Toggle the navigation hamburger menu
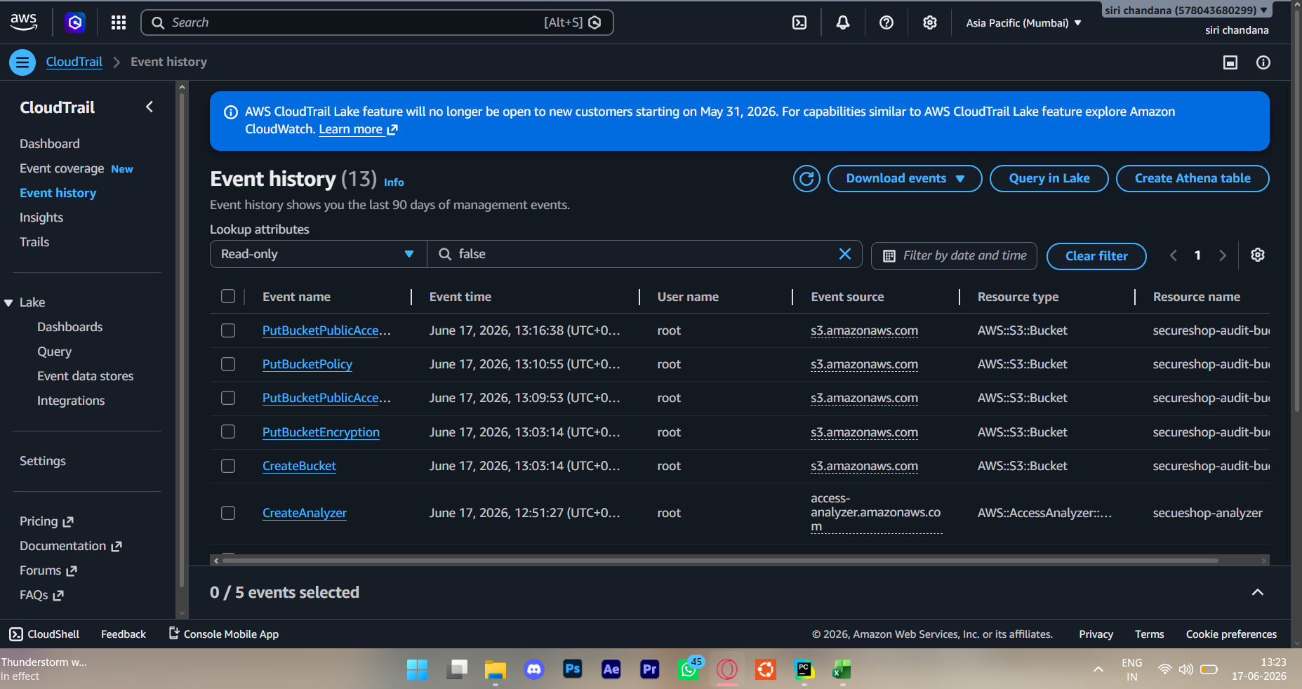Screen dimensions: 1302x689 click(x=22, y=62)
